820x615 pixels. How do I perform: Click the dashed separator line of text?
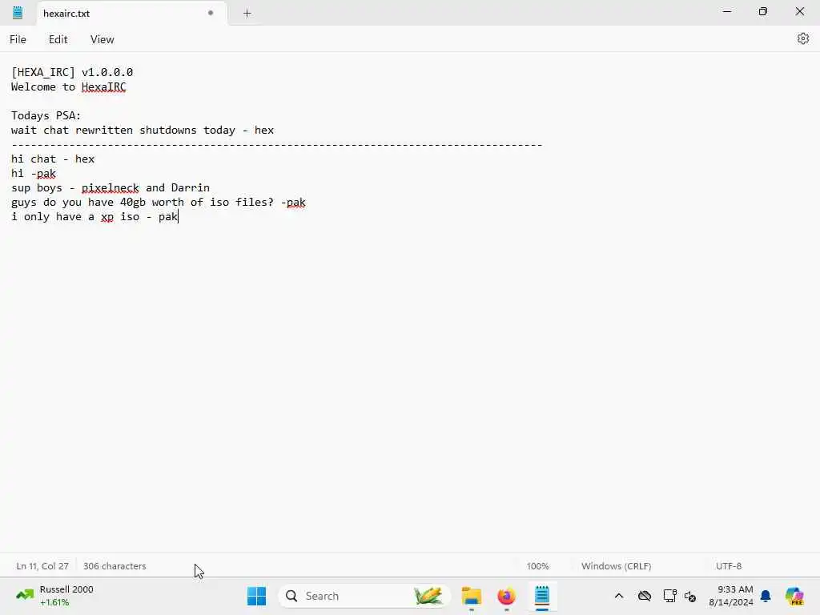(276, 144)
